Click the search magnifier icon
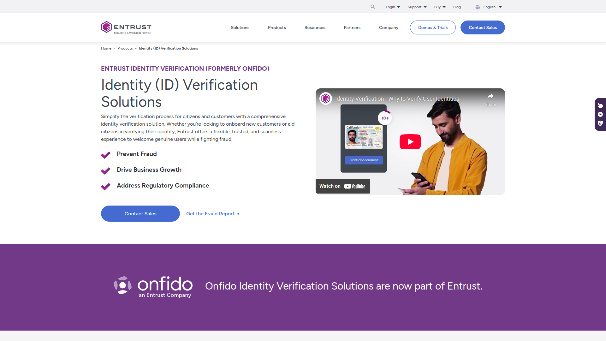The image size is (606, 341). point(372,7)
